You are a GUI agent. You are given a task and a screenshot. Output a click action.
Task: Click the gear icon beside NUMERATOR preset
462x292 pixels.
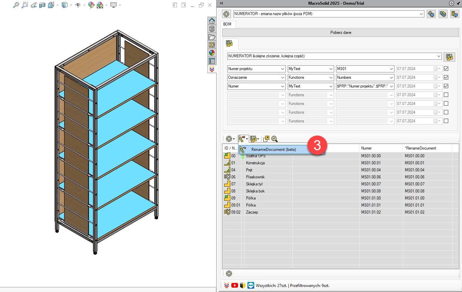click(x=226, y=14)
